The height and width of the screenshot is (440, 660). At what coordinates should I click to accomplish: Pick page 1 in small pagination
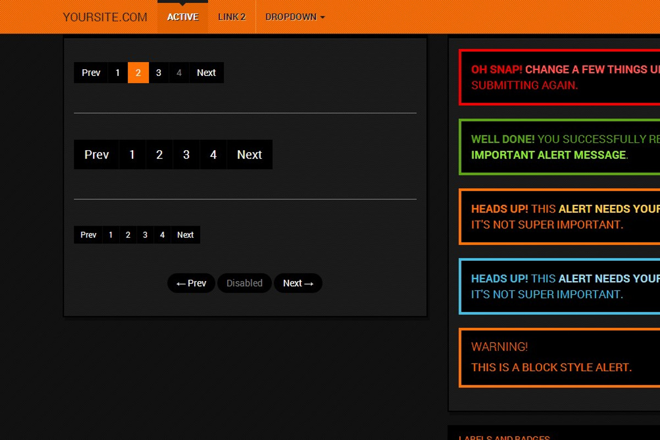[x=111, y=235]
